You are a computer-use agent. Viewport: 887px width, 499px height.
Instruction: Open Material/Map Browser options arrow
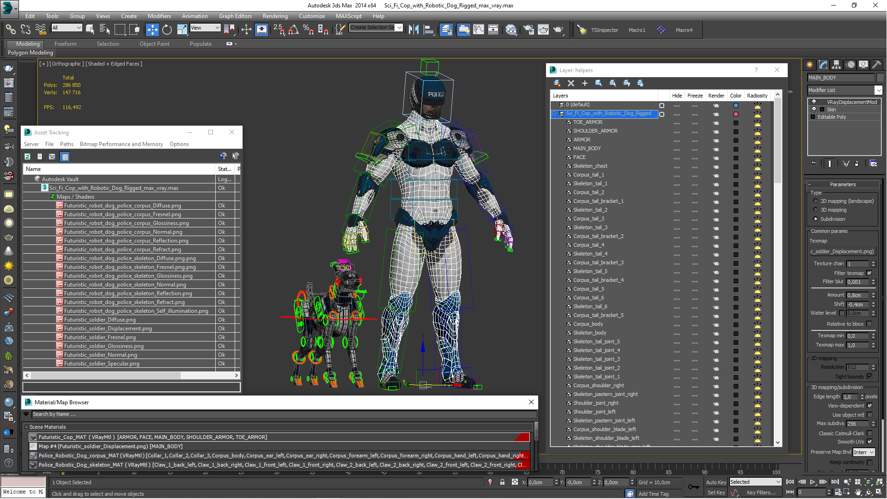(x=26, y=414)
